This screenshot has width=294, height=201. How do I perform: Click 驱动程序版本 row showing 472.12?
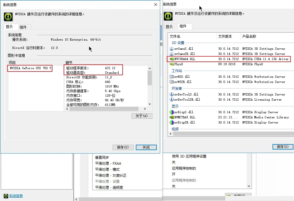(x=91, y=68)
